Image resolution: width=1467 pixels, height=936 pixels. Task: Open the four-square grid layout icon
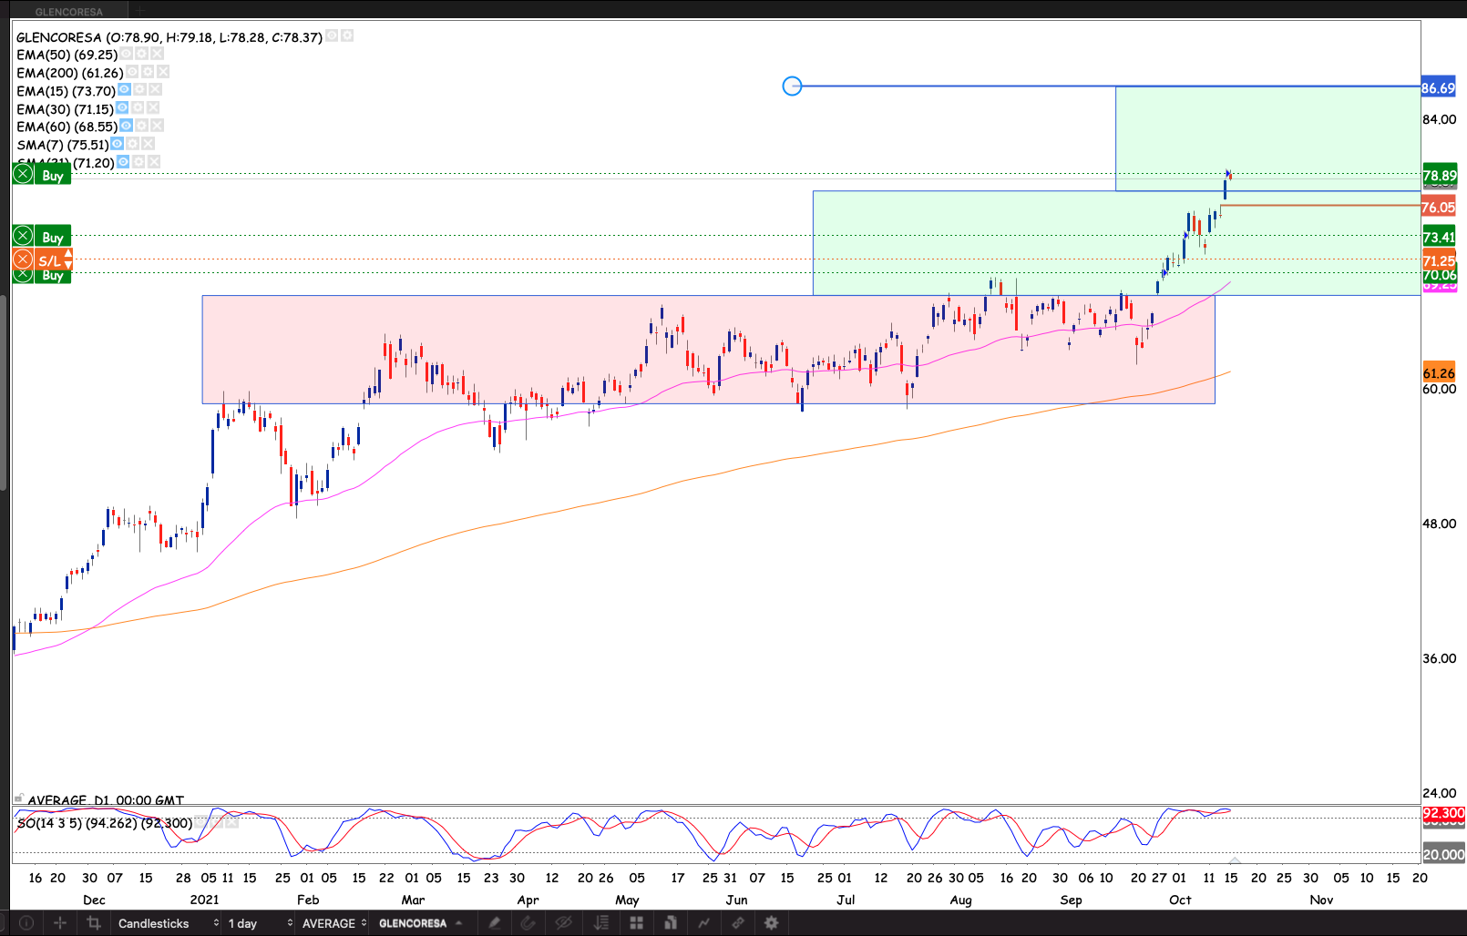[636, 922]
